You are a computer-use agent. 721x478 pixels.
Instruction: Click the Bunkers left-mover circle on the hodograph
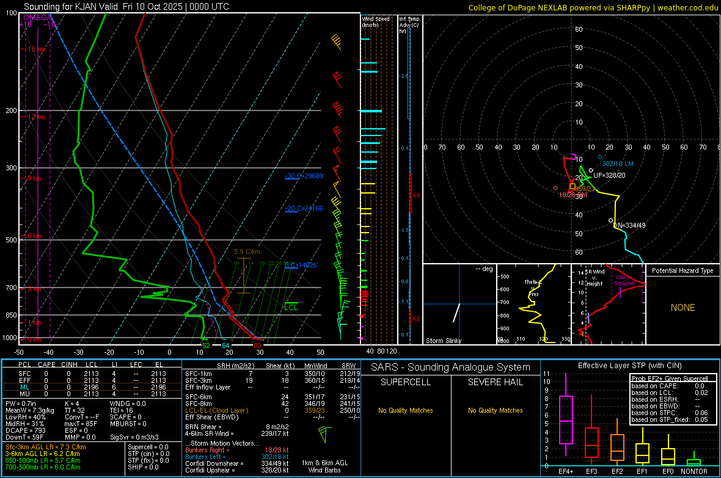600,157
